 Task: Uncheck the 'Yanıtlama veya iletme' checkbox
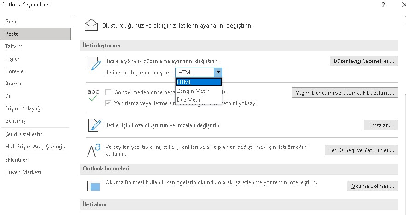pyautogui.click(x=108, y=103)
